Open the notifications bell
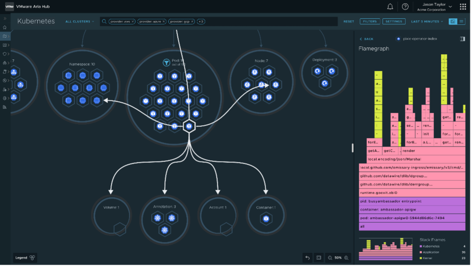Viewport: 471px width, 266px height. [390, 6]
